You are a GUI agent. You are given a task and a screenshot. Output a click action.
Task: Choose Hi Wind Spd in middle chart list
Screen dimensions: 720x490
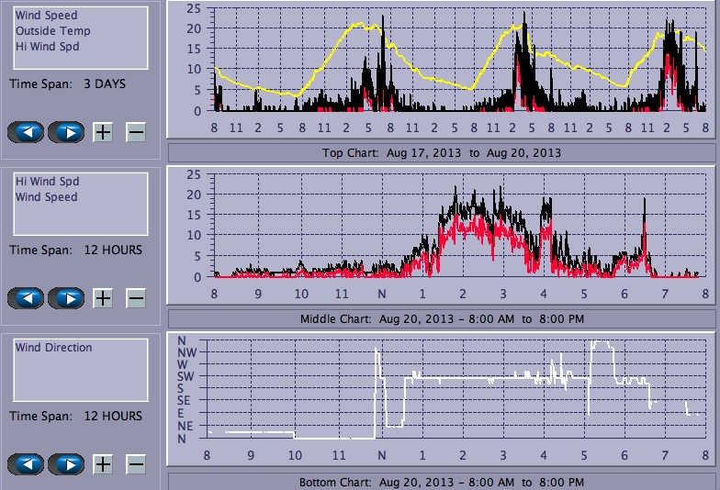pyautogui.click(x=46, y=182)
